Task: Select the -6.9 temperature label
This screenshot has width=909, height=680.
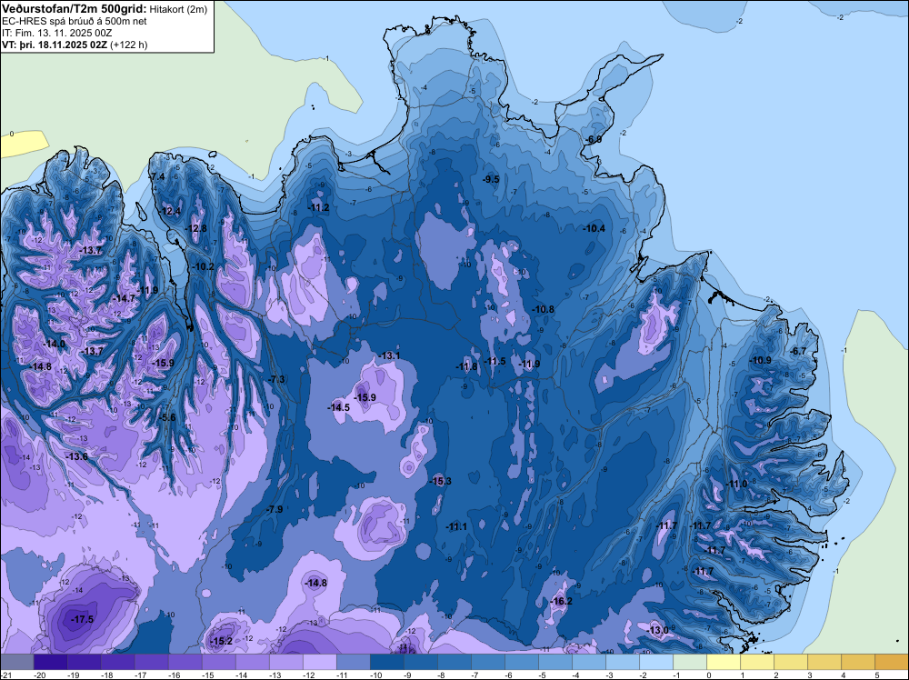Action: [x=593, y=140]
